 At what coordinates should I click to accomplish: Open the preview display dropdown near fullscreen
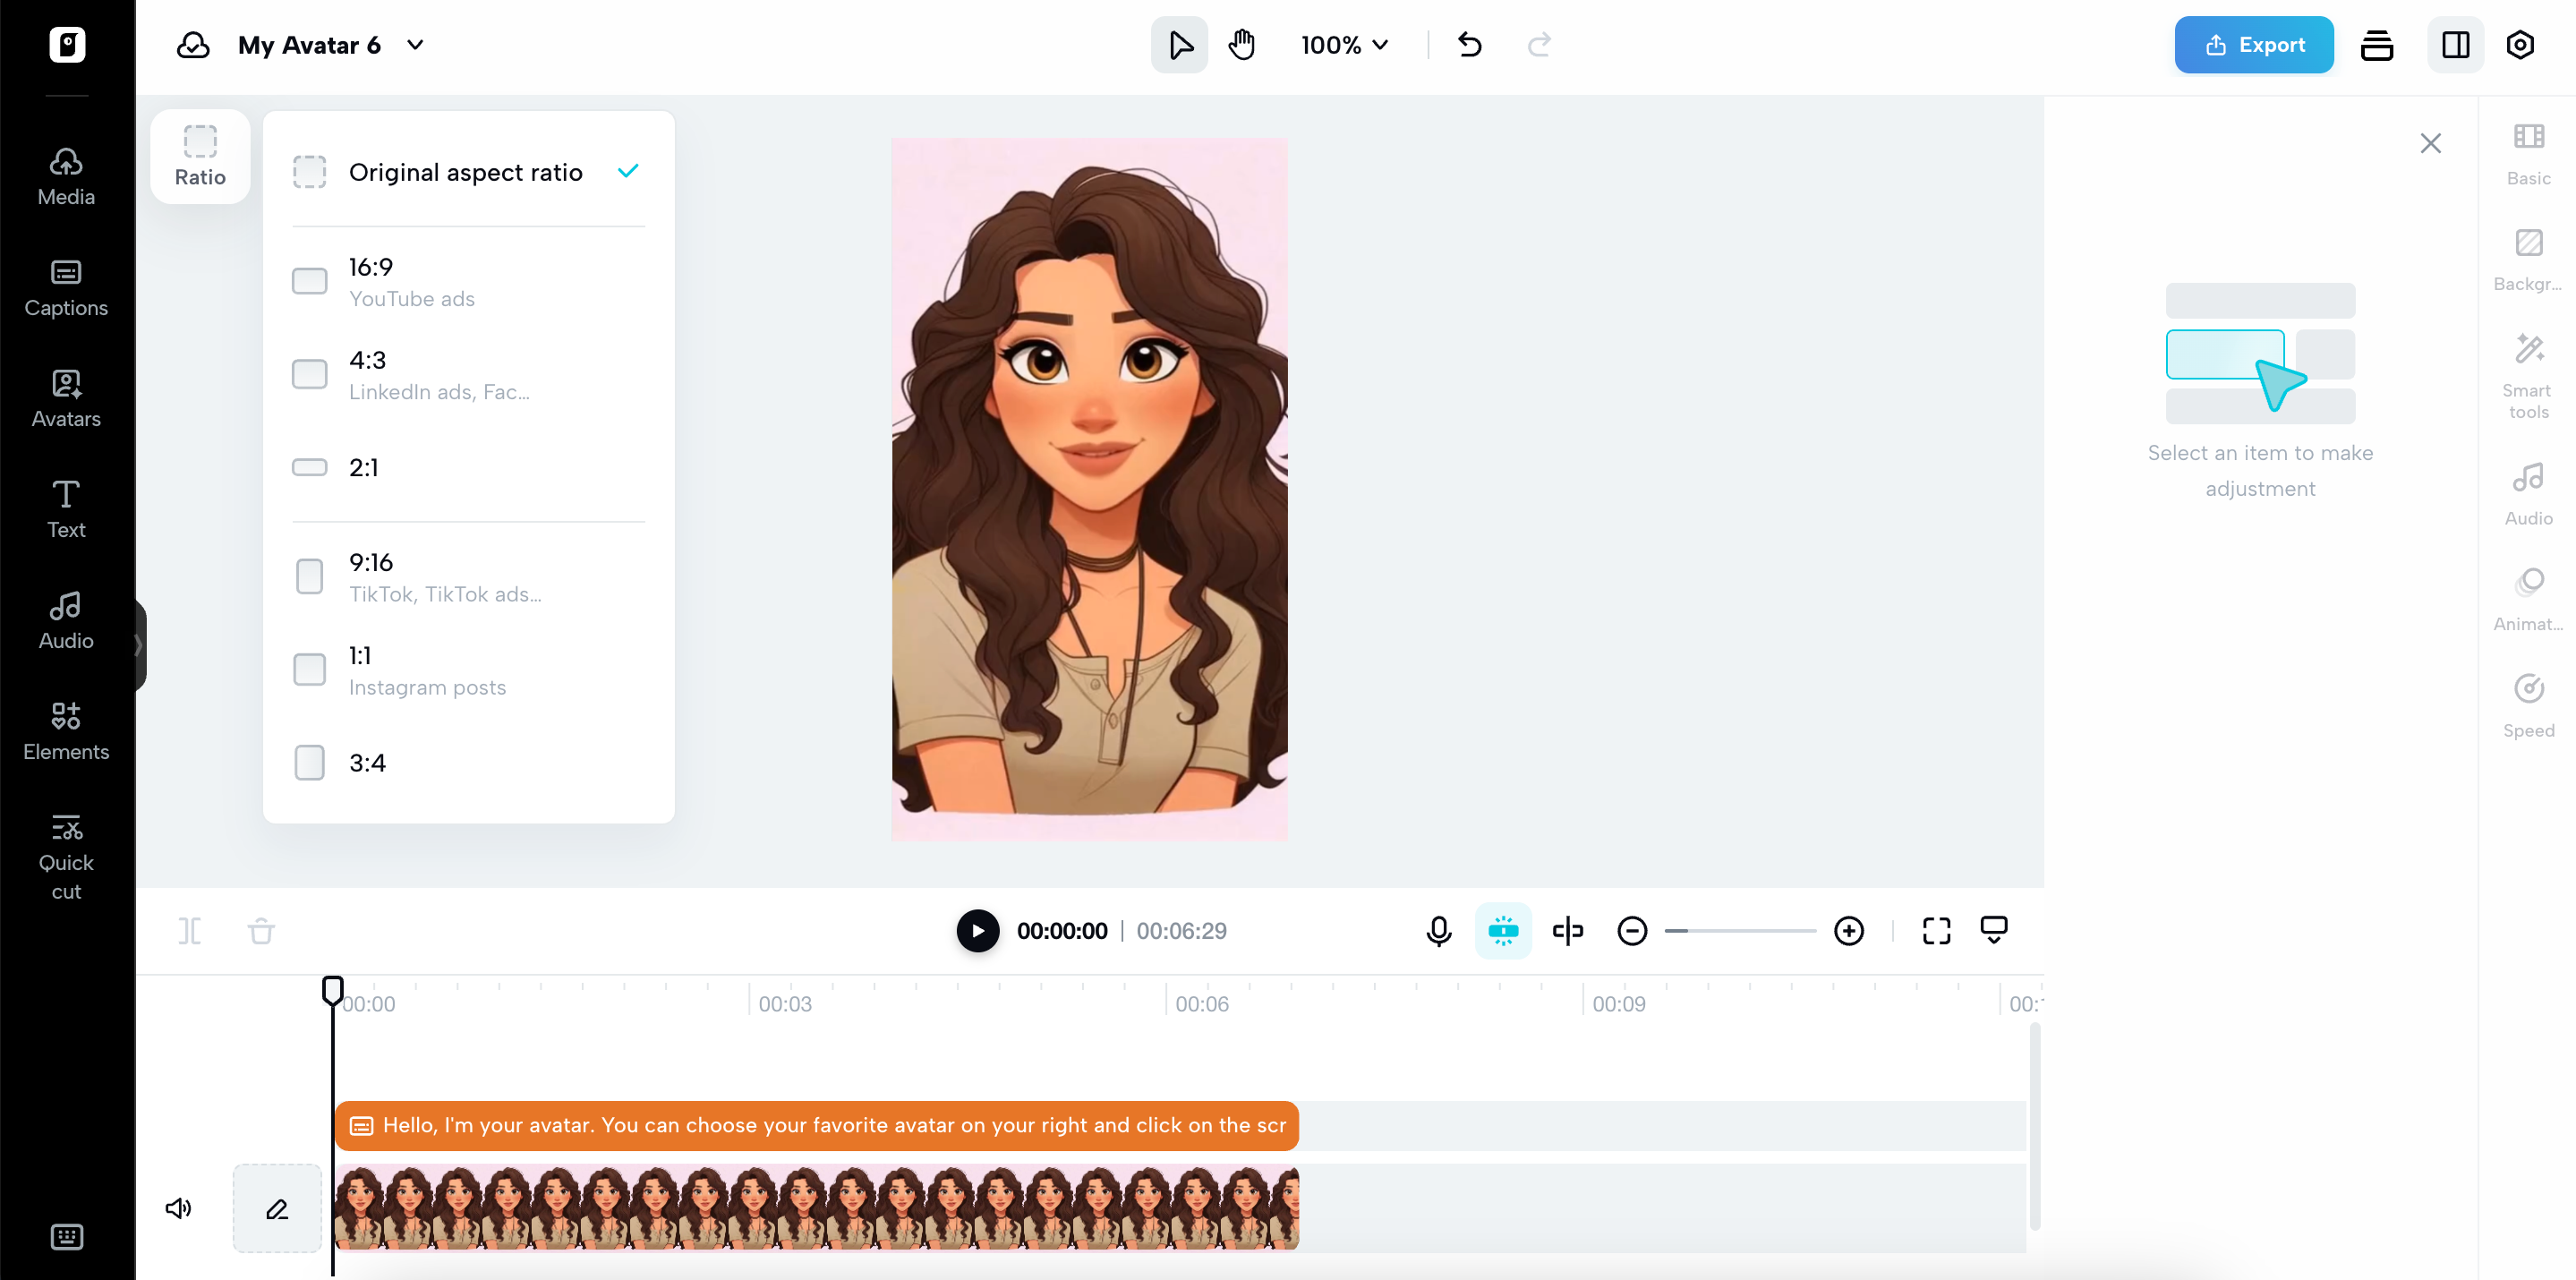1994,930
